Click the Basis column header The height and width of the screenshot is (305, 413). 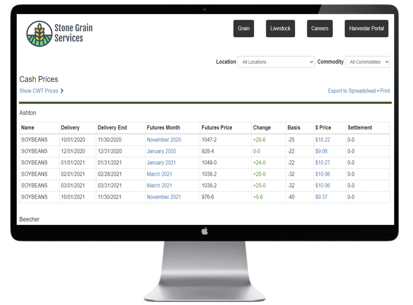point(294,128)
